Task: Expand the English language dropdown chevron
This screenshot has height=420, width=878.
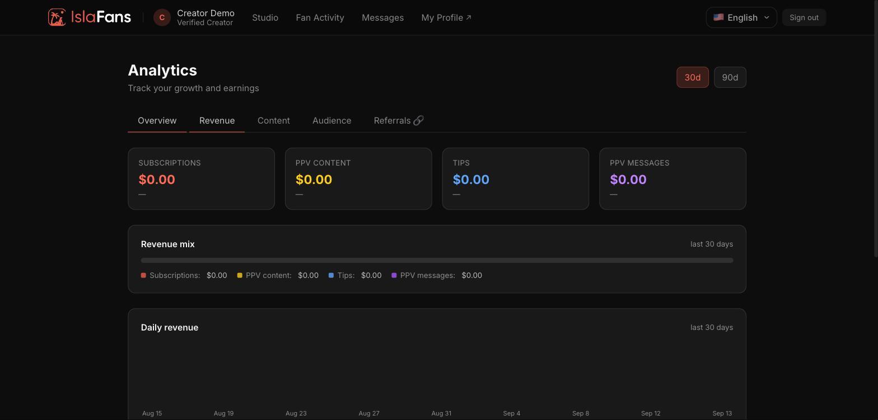Action: tap(767, 17)
